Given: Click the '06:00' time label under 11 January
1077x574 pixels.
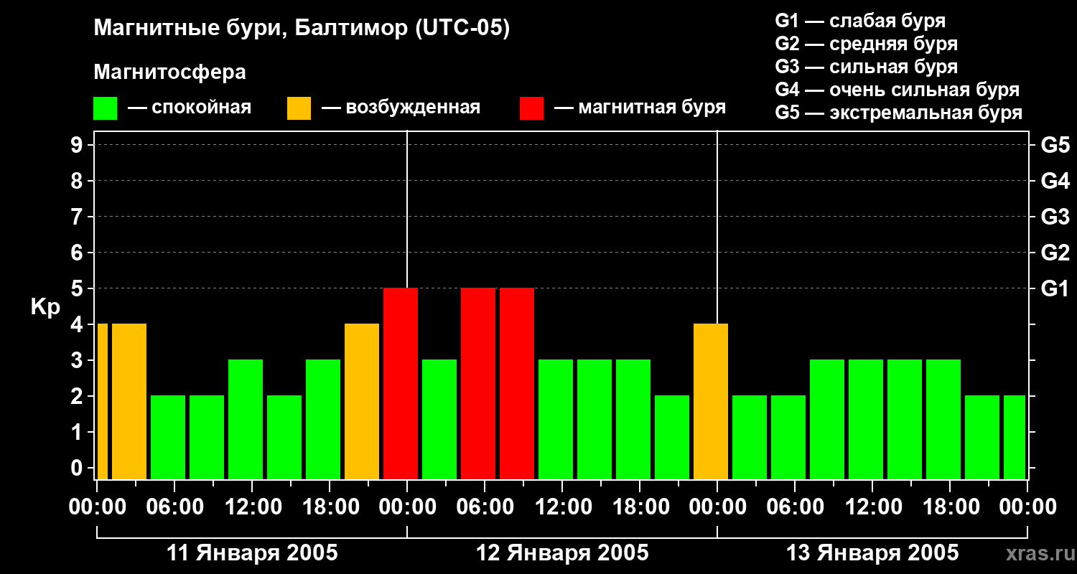Looking at the screenshot, I should coord(174,507).
